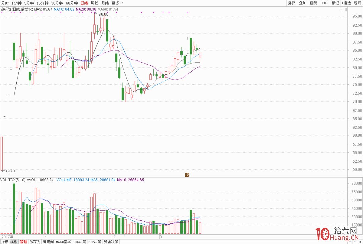Select the 资金决策 template
363x244 pixels.
[111, 242]
